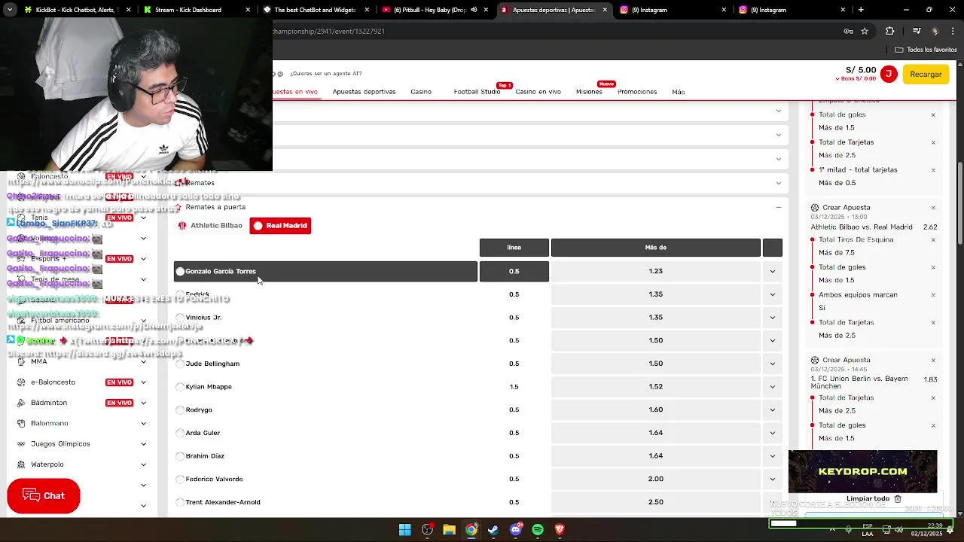Viewport: 964px width, 542px height.
Task: Open the Casino menu item
Action: 421,92
